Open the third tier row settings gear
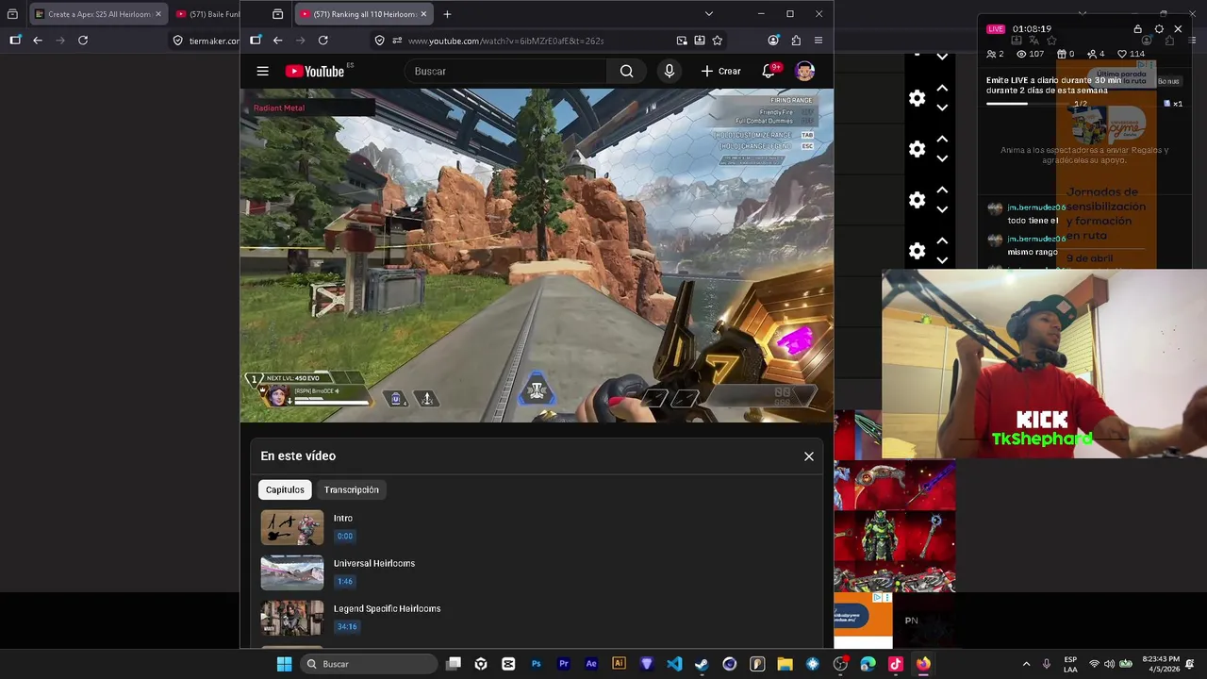Image resolution: width=1207 pixels, height=679 pixels. [917, 200]
